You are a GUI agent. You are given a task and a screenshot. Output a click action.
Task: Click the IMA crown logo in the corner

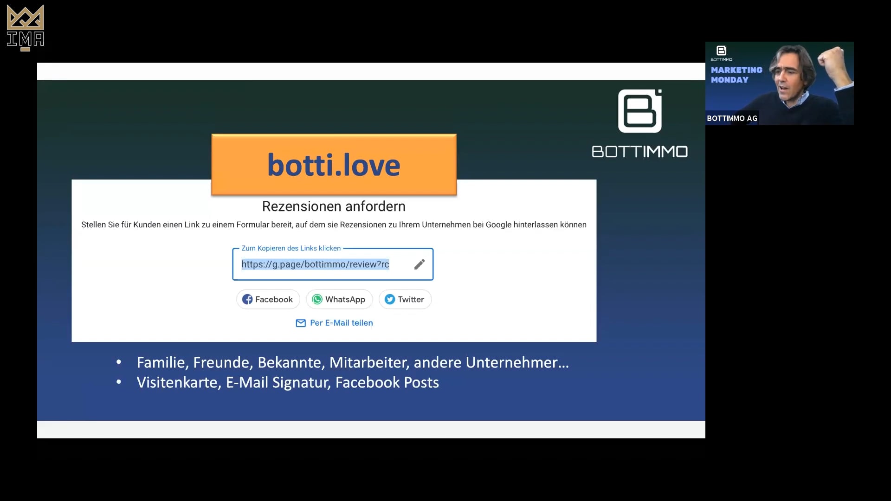click(26, 27)
